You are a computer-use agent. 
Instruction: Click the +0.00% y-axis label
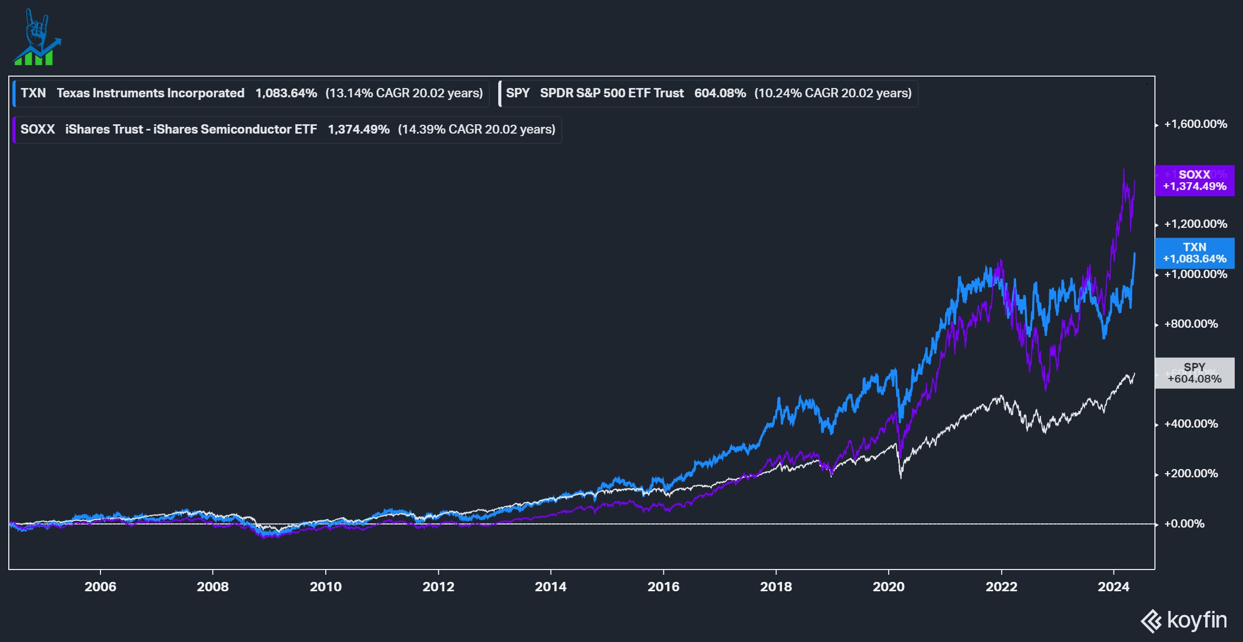tap(1184, 524)
